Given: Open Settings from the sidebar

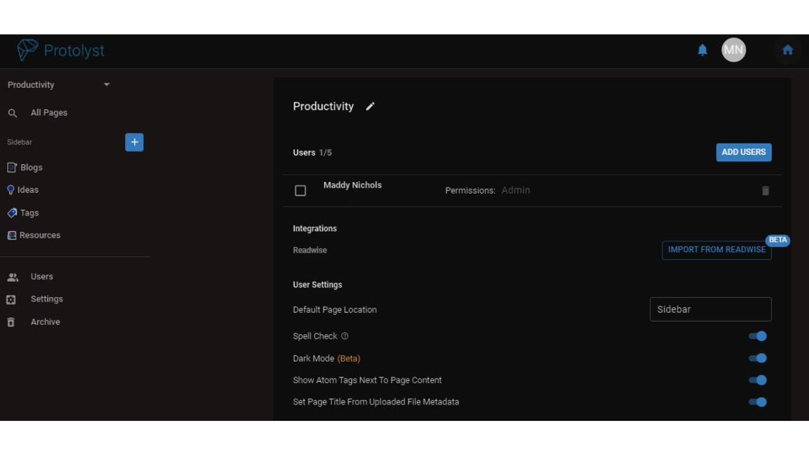Looking at the screenshot, I should [x=11, y=299].
